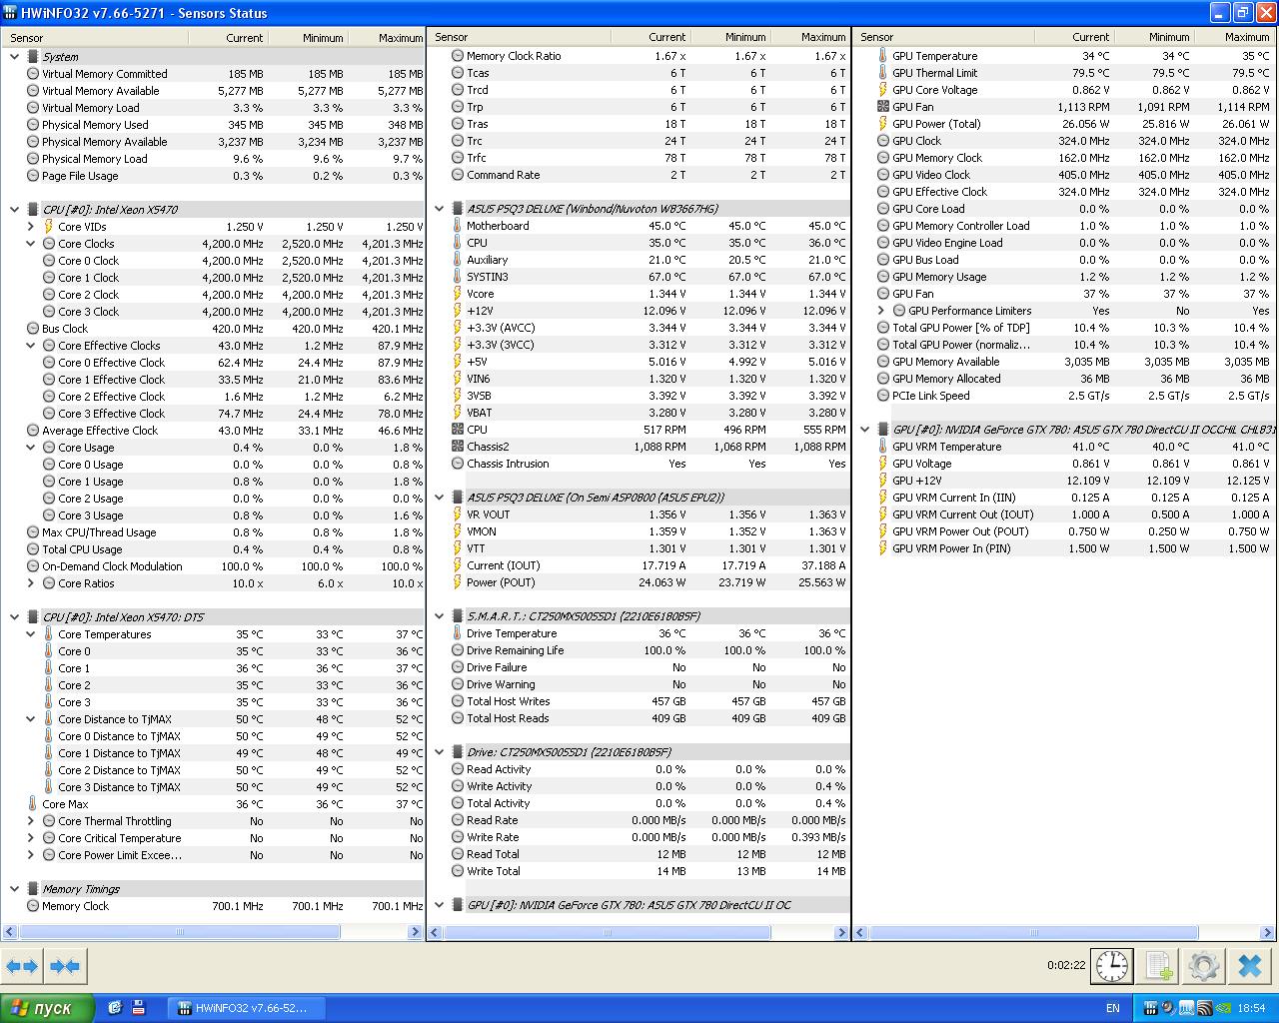Click the middle panel scroll right arrow
The image size is (1279, 1023).
(841, 932)
